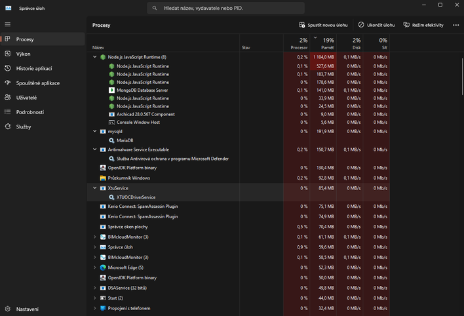Sort by the Disk column header
The width and height of the screenshot is (464, 316).
click(x=350, y=43)
